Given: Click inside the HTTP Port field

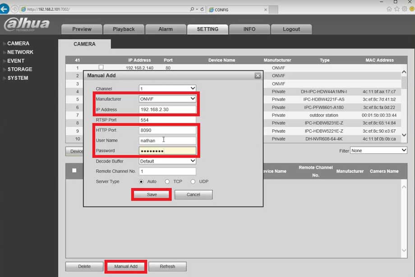Looking at the screenshot, I should [167, 130].
